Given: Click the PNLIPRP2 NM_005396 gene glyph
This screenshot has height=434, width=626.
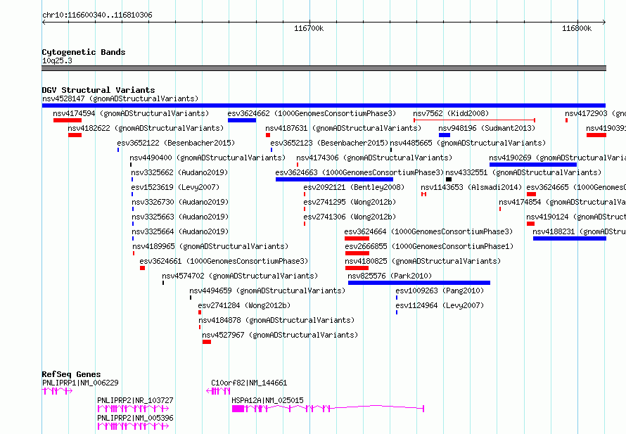Looking at the screenshot, I should (134, 426).
